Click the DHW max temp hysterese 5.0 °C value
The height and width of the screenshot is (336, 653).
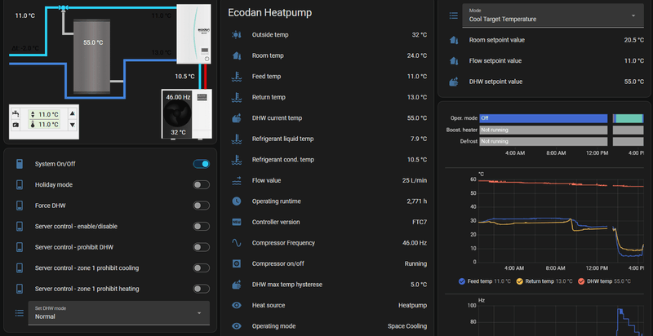pos(419,285)
